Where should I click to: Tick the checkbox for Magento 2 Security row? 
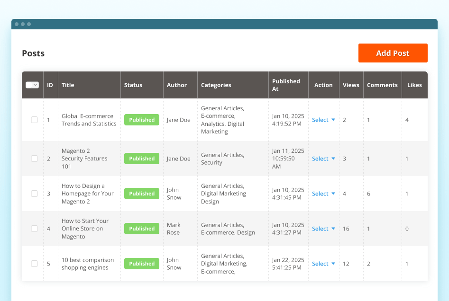point(35,159)
